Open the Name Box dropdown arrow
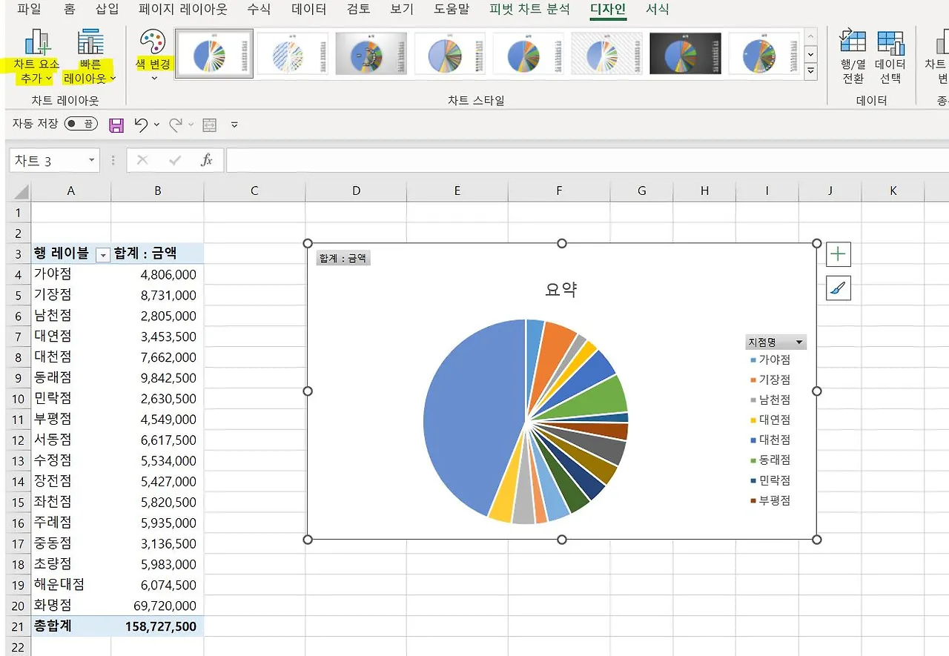 point(92,160)
